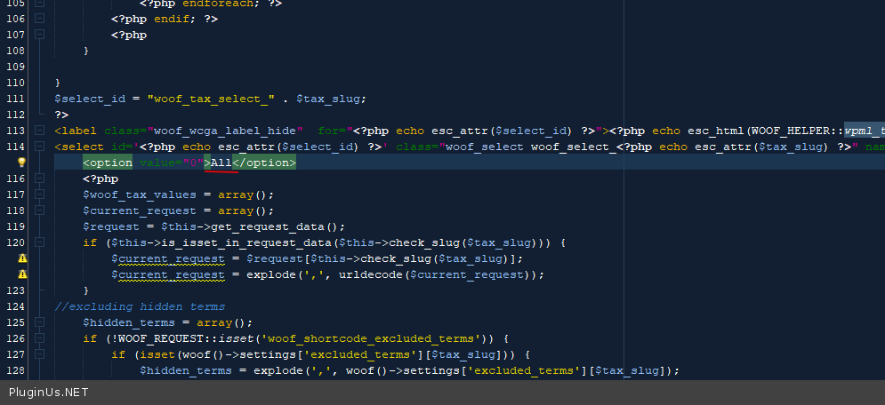This screenshot has width=885, height=405.
Task: Click the value="0" attribute
Action: click(x=171, y=163)
